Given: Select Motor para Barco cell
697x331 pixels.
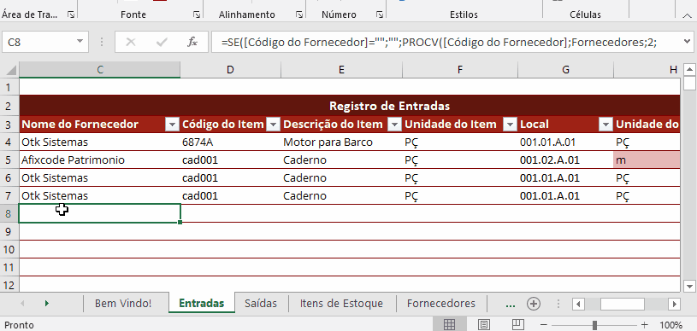Looking at the screenshot, I should tap(341, 142).
